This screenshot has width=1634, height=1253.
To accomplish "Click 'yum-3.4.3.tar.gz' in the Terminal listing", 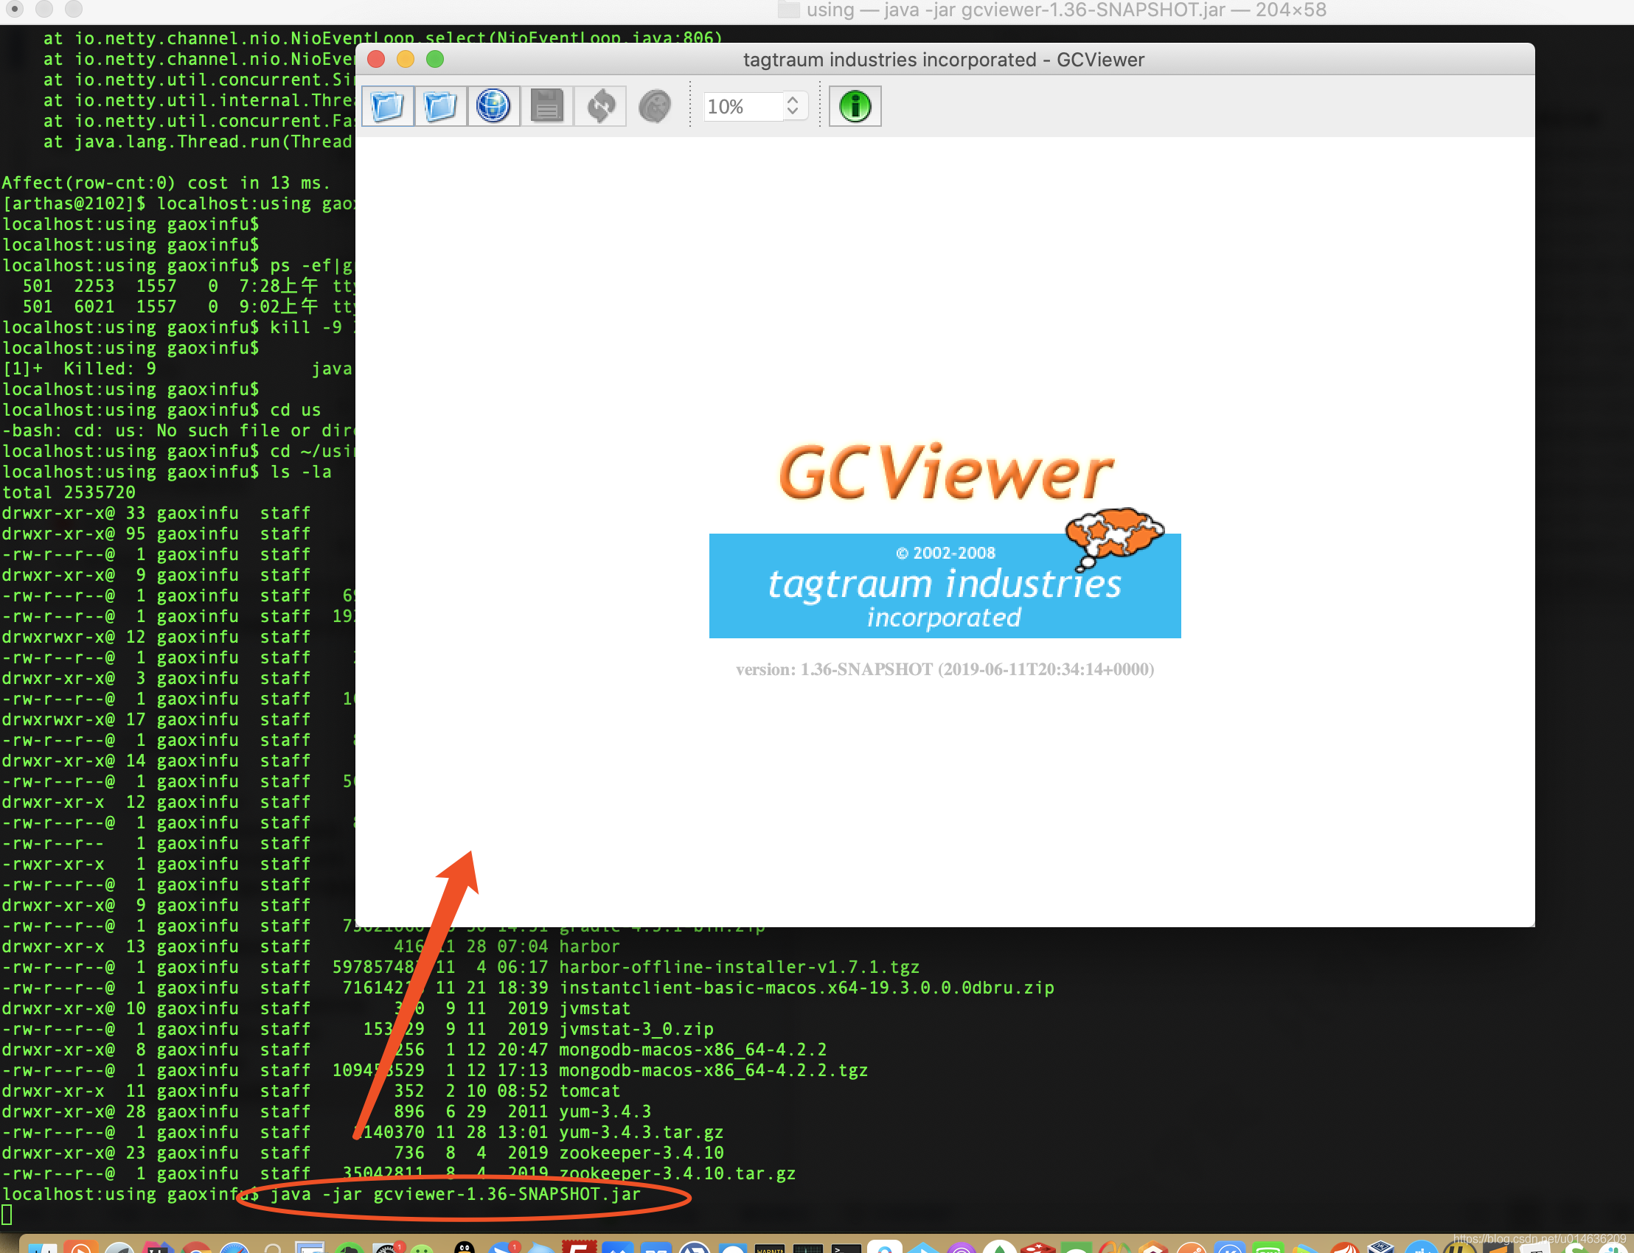I will (642, 1132).
